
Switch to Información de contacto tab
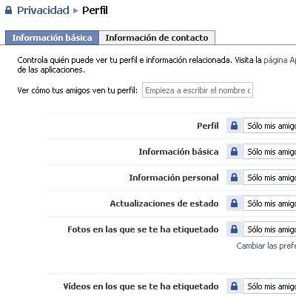157,38
